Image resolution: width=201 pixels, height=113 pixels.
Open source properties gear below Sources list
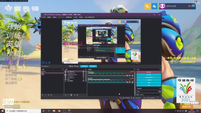(71, 95)
